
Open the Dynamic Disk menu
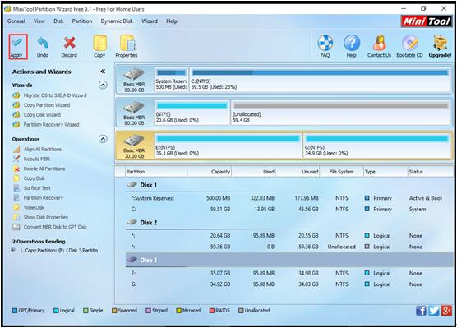(117, 21)
